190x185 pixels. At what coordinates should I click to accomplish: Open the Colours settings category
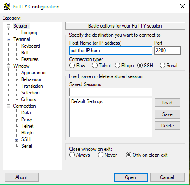(28, 99)
